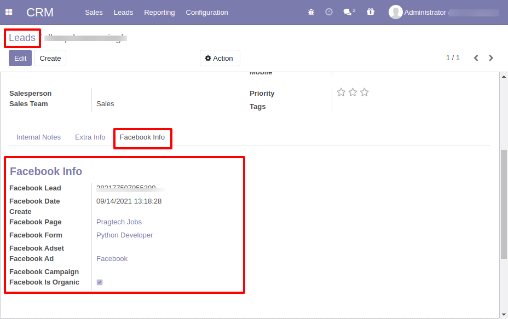Click the debug bug icon

pyautogui.click(x=311, y=12)
